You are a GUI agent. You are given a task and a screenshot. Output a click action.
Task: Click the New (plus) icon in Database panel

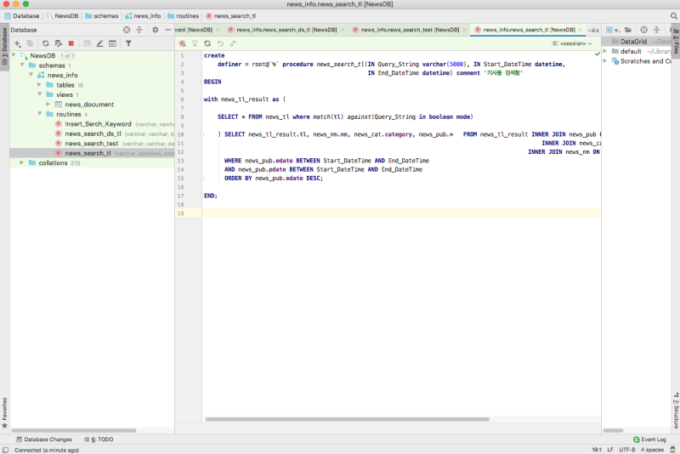pos(17,43)
